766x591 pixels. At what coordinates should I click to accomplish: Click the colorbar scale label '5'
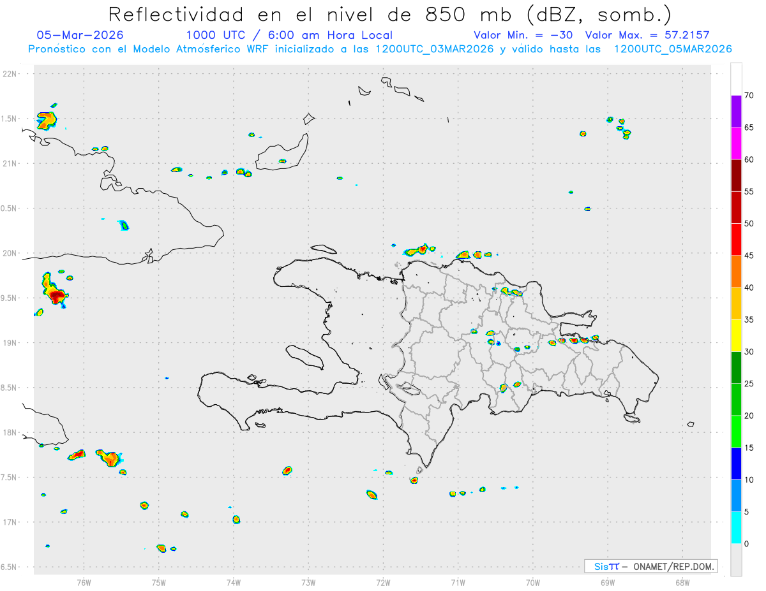(x=746, y=512)
